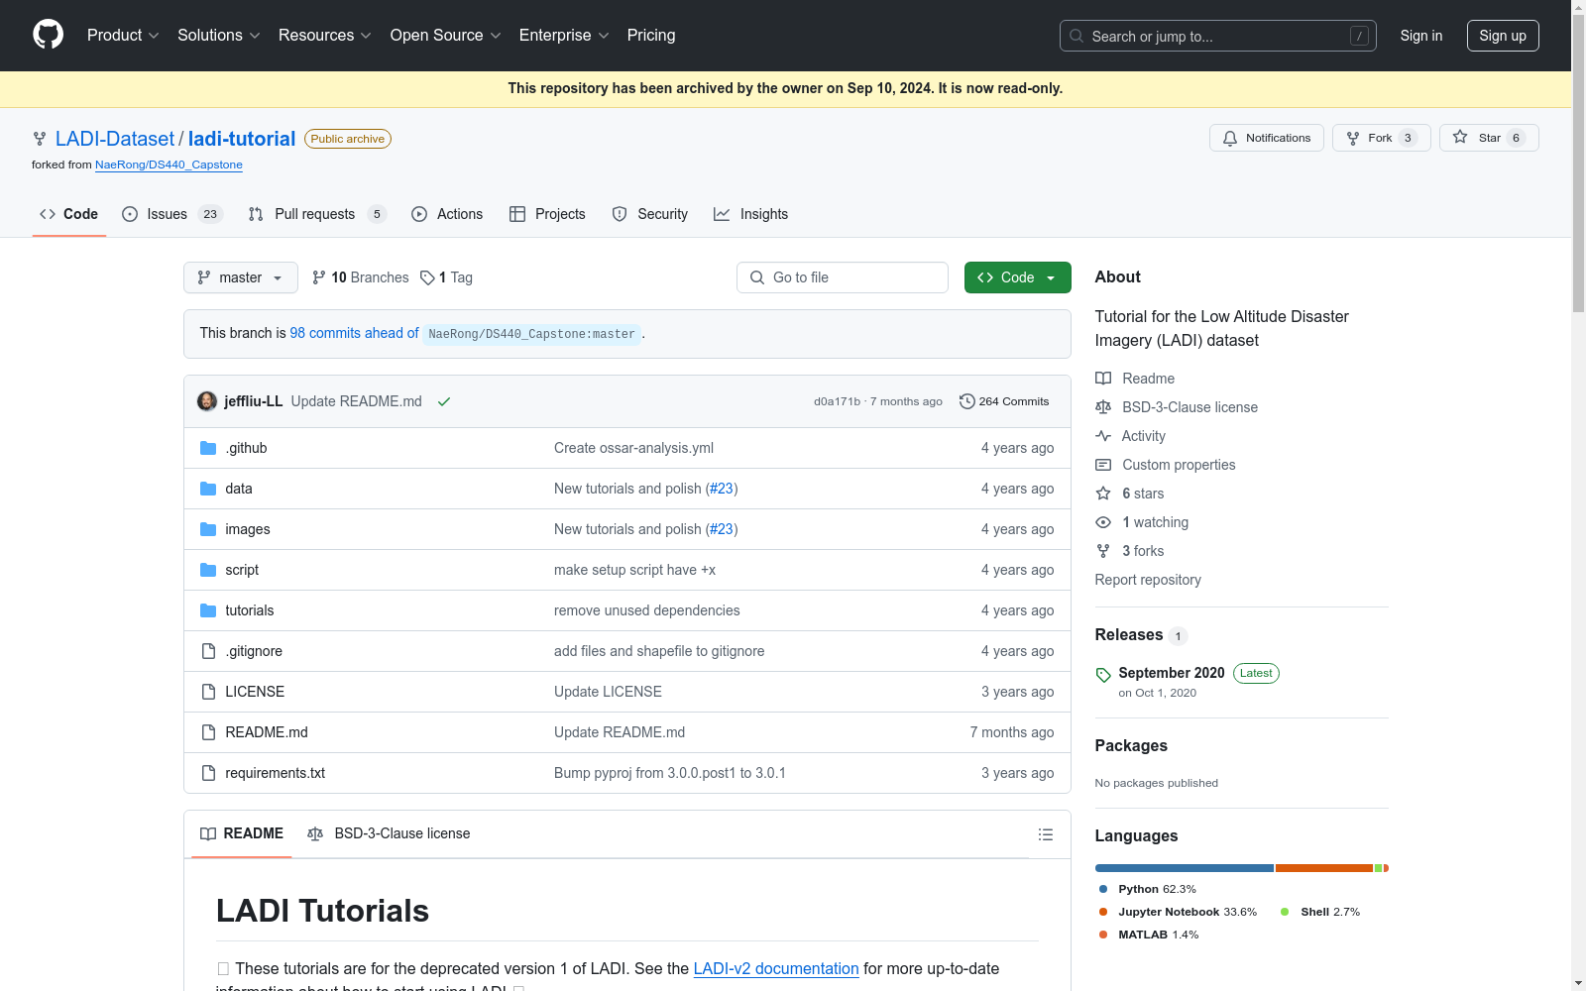Switch to the Security tab
Screen dimensions: 1586x991
click(x=650, y=214)
